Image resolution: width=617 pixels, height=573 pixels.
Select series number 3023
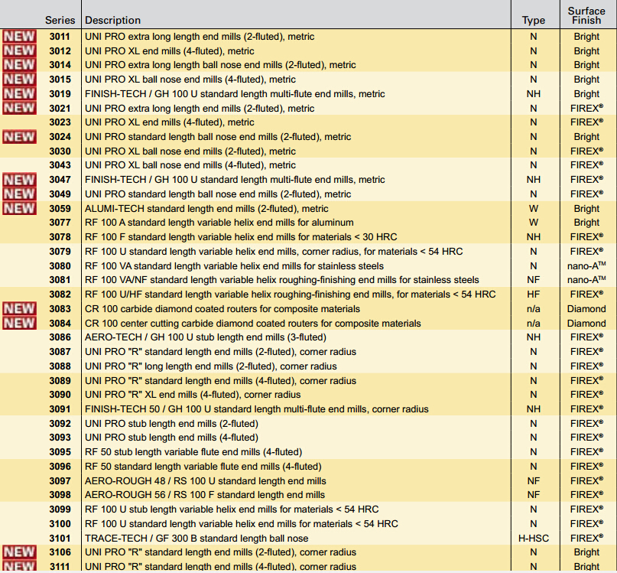click(60, 122)
